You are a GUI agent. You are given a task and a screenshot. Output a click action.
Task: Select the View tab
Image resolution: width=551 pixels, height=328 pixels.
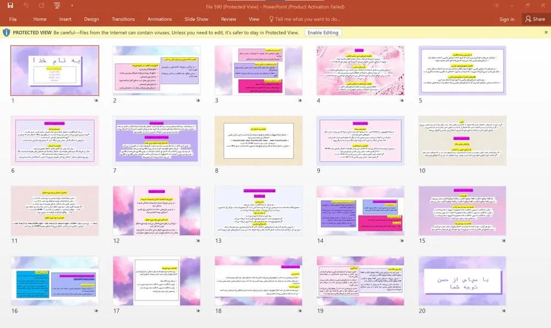tap(254, 19)
